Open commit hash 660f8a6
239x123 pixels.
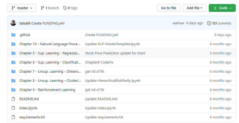coord(178,23)
